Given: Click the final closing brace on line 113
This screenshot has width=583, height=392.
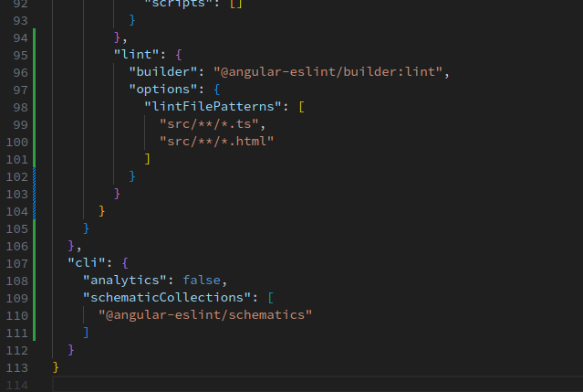Looking at the screenshot, I should point(57,367).
